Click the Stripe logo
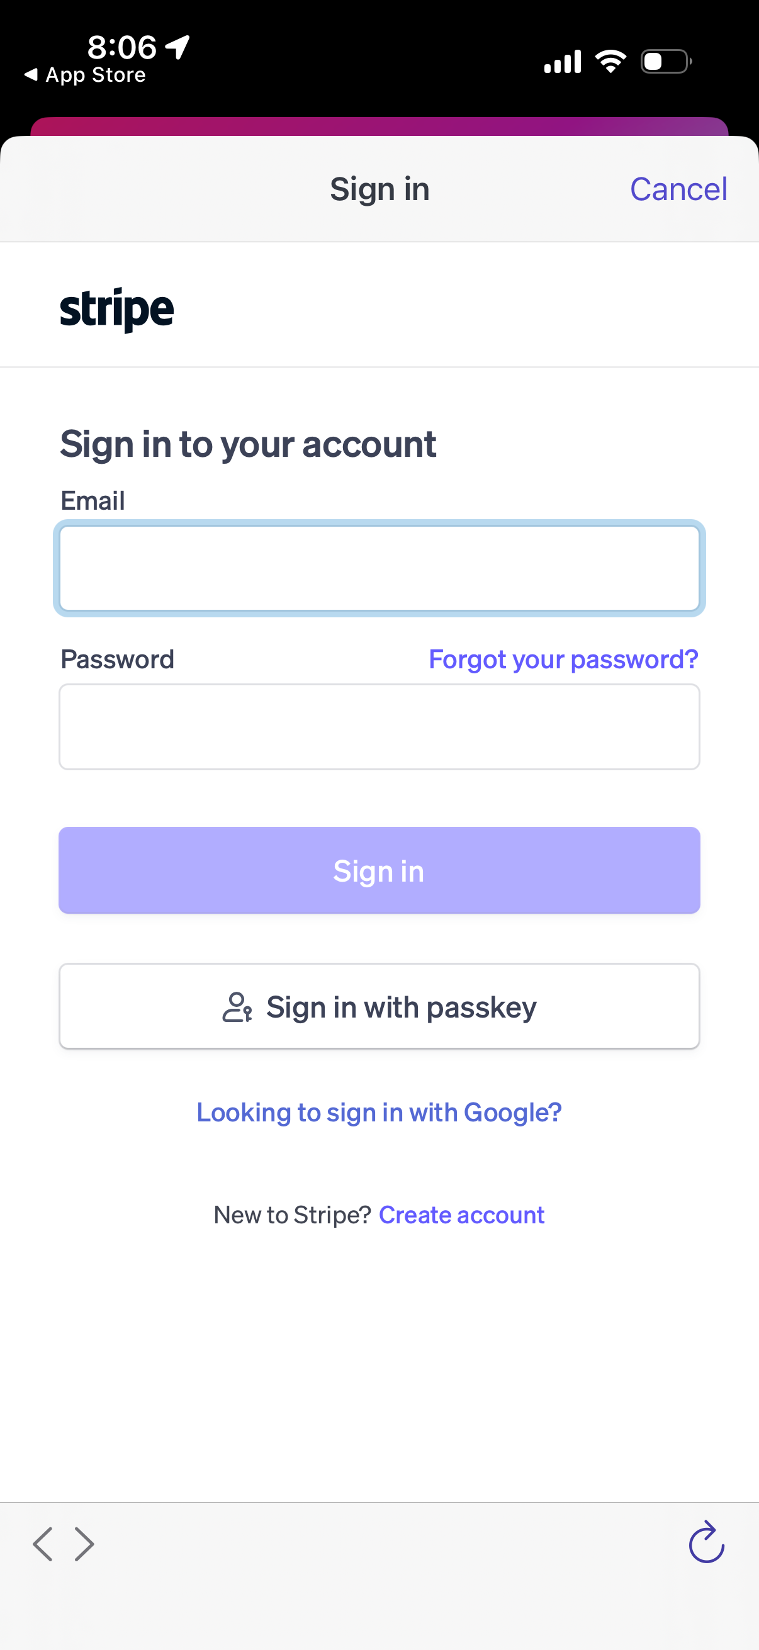 pos(116,310)
